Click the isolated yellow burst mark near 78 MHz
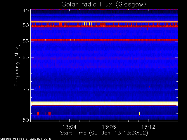 [139, 113]
